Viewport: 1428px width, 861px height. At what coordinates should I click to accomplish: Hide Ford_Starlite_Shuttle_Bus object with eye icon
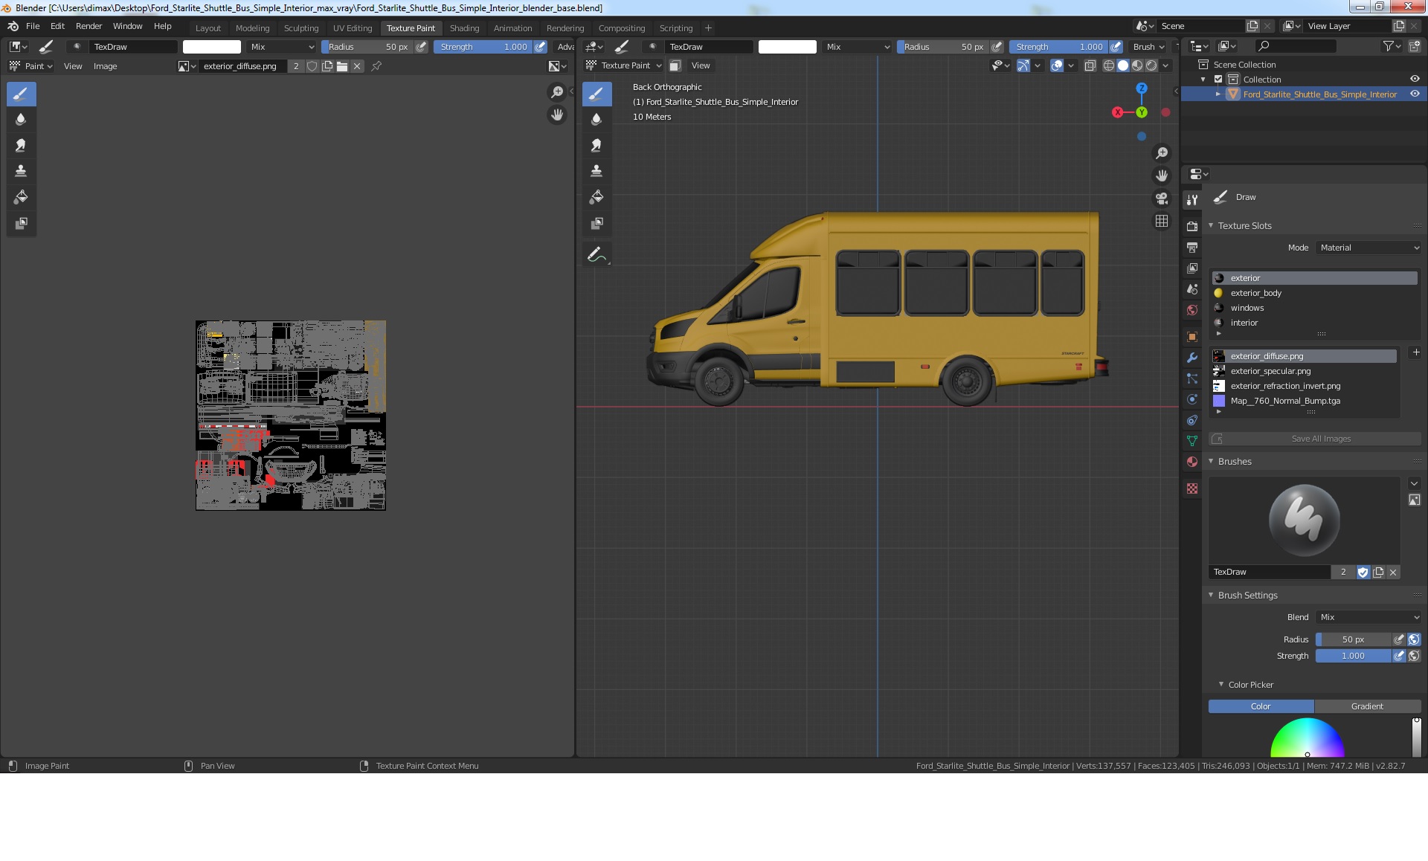(1415, 94)
